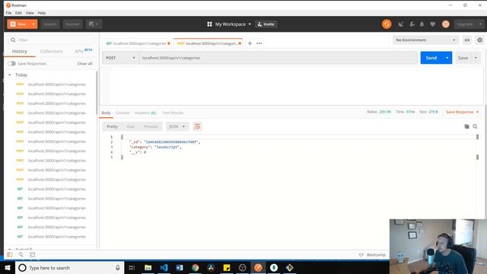
Task: Select Raw response view
Action: pos(131,126)
